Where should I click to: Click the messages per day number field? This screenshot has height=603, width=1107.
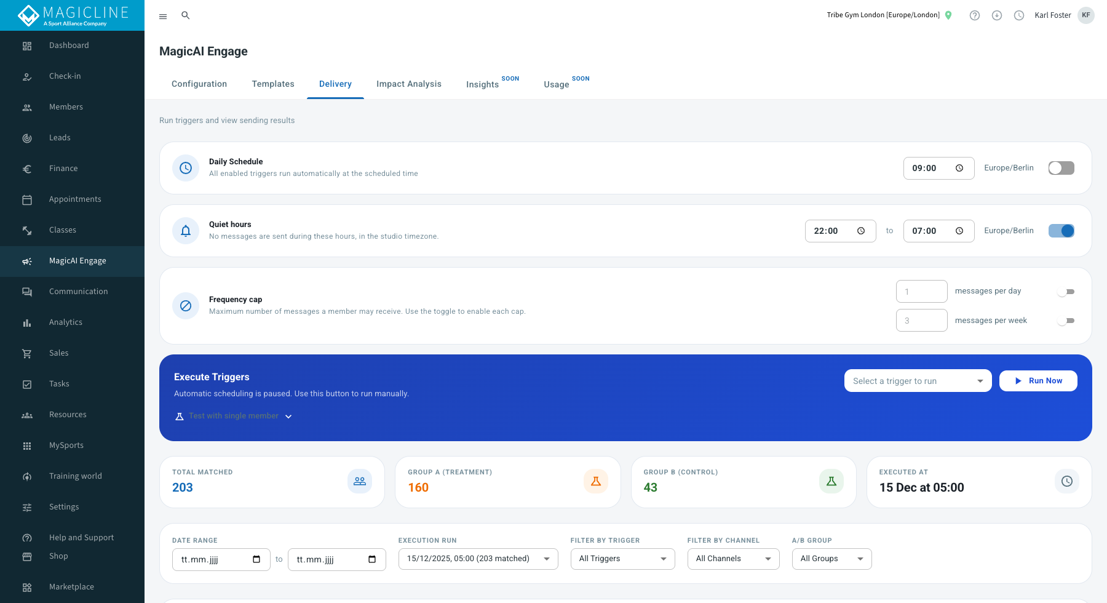pos(922,292)
